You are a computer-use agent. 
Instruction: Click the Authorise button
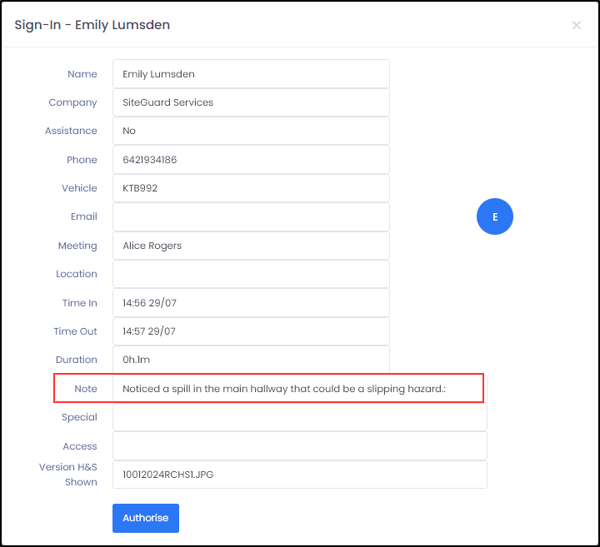(145, 518)
